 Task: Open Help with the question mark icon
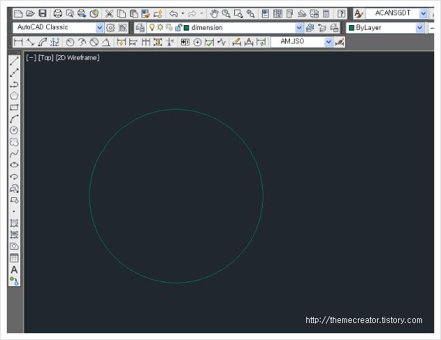coord(341,14)
